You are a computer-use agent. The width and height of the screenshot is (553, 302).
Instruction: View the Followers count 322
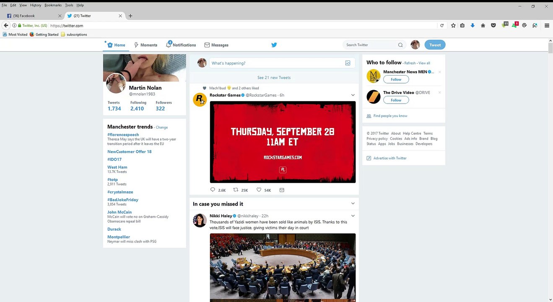(x=164, y=106)
